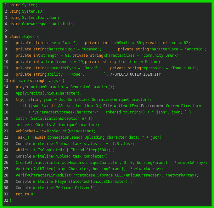Click line number 1 in gutter
This screenshot has width=214, height=208.
(x=6, y=5)
